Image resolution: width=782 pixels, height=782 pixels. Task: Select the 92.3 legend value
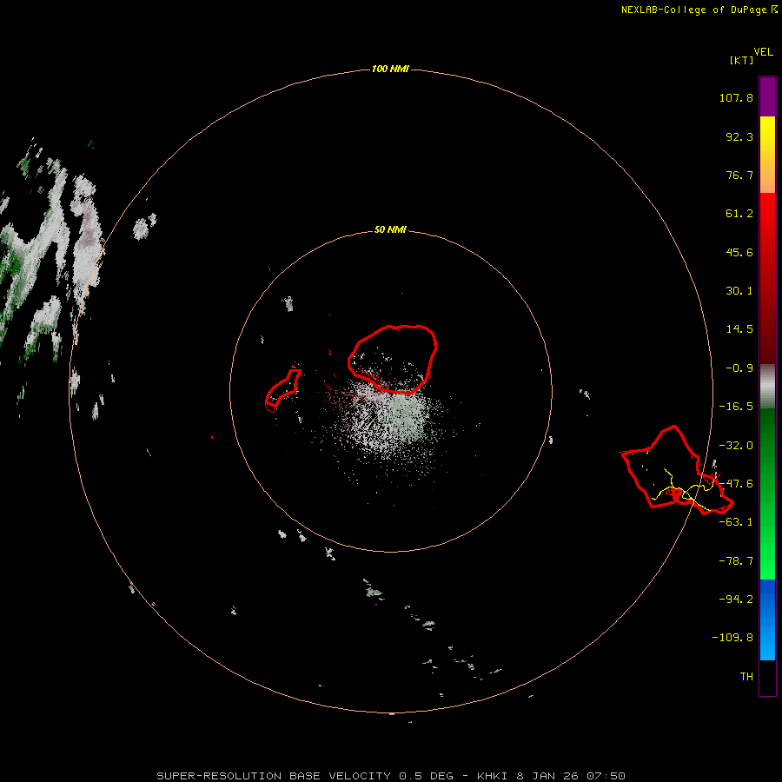[739, 136]
